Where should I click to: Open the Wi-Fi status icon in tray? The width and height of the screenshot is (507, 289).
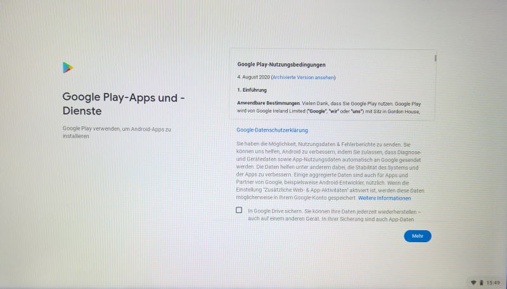click(473, 283)
